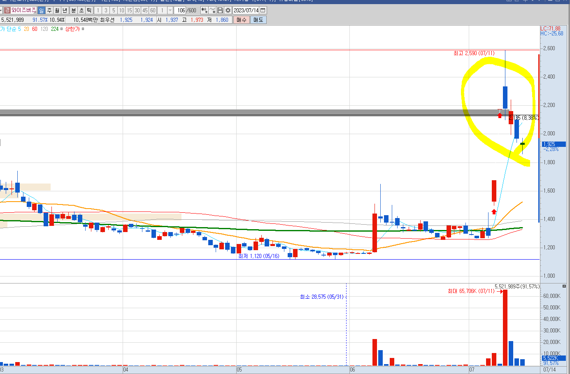The image size is (570, 374).
Task: Open chart settings gear icon
Action: coord(228,10)
